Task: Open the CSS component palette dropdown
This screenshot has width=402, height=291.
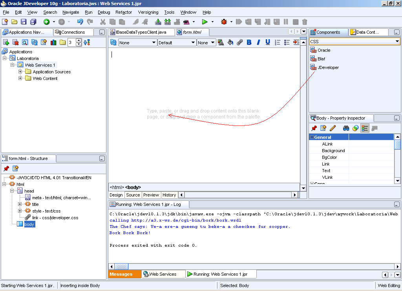Action: tap(397, 42)
